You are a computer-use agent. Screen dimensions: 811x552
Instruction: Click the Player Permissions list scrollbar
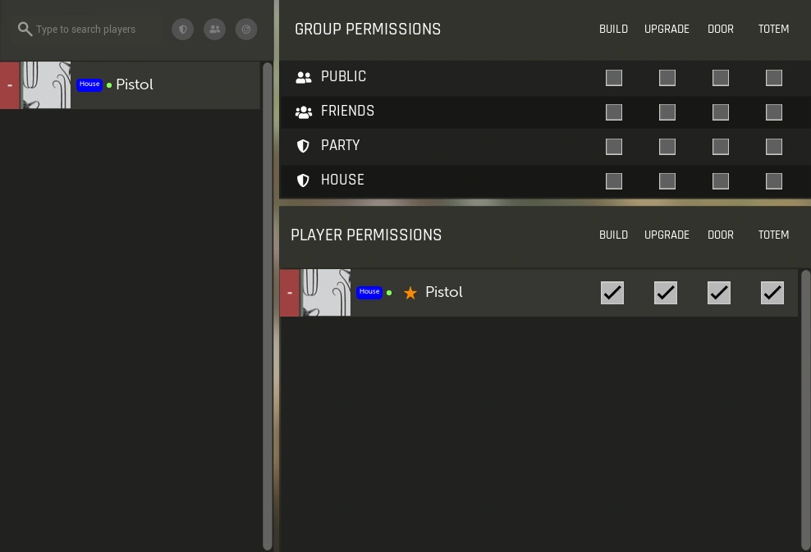tap(805, 410)
